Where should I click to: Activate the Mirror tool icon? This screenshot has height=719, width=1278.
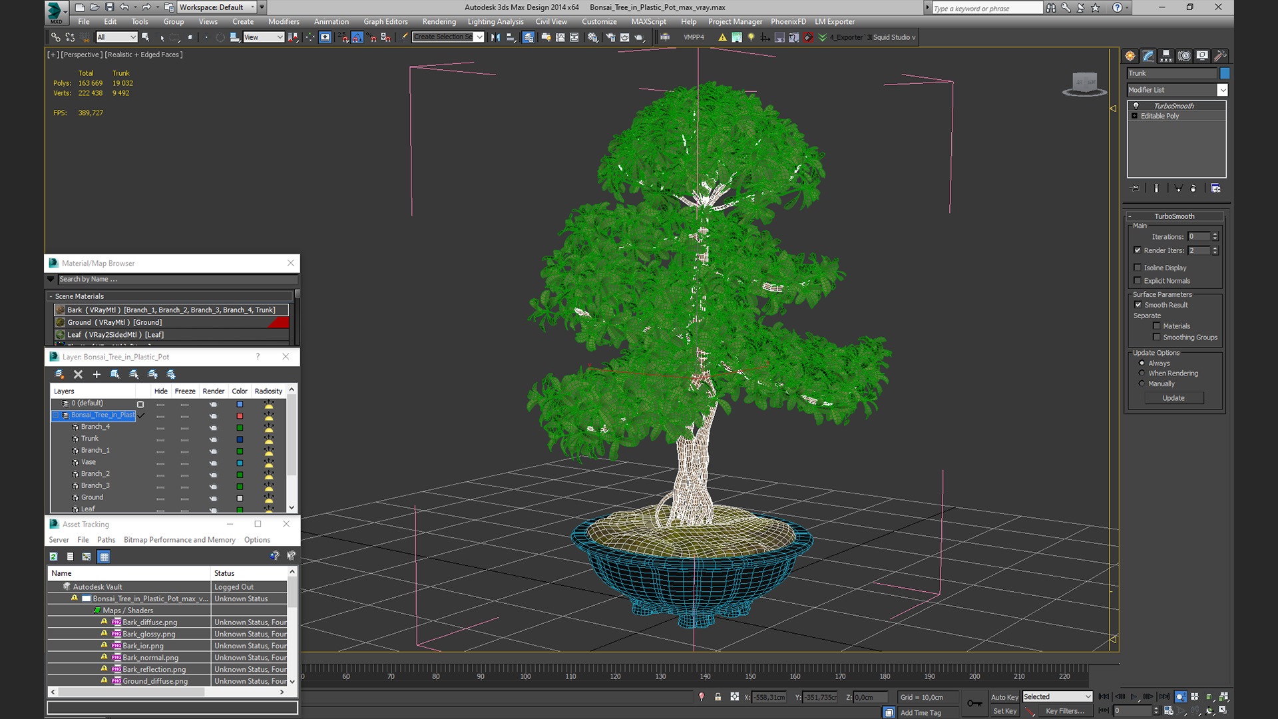pos(495,37)
